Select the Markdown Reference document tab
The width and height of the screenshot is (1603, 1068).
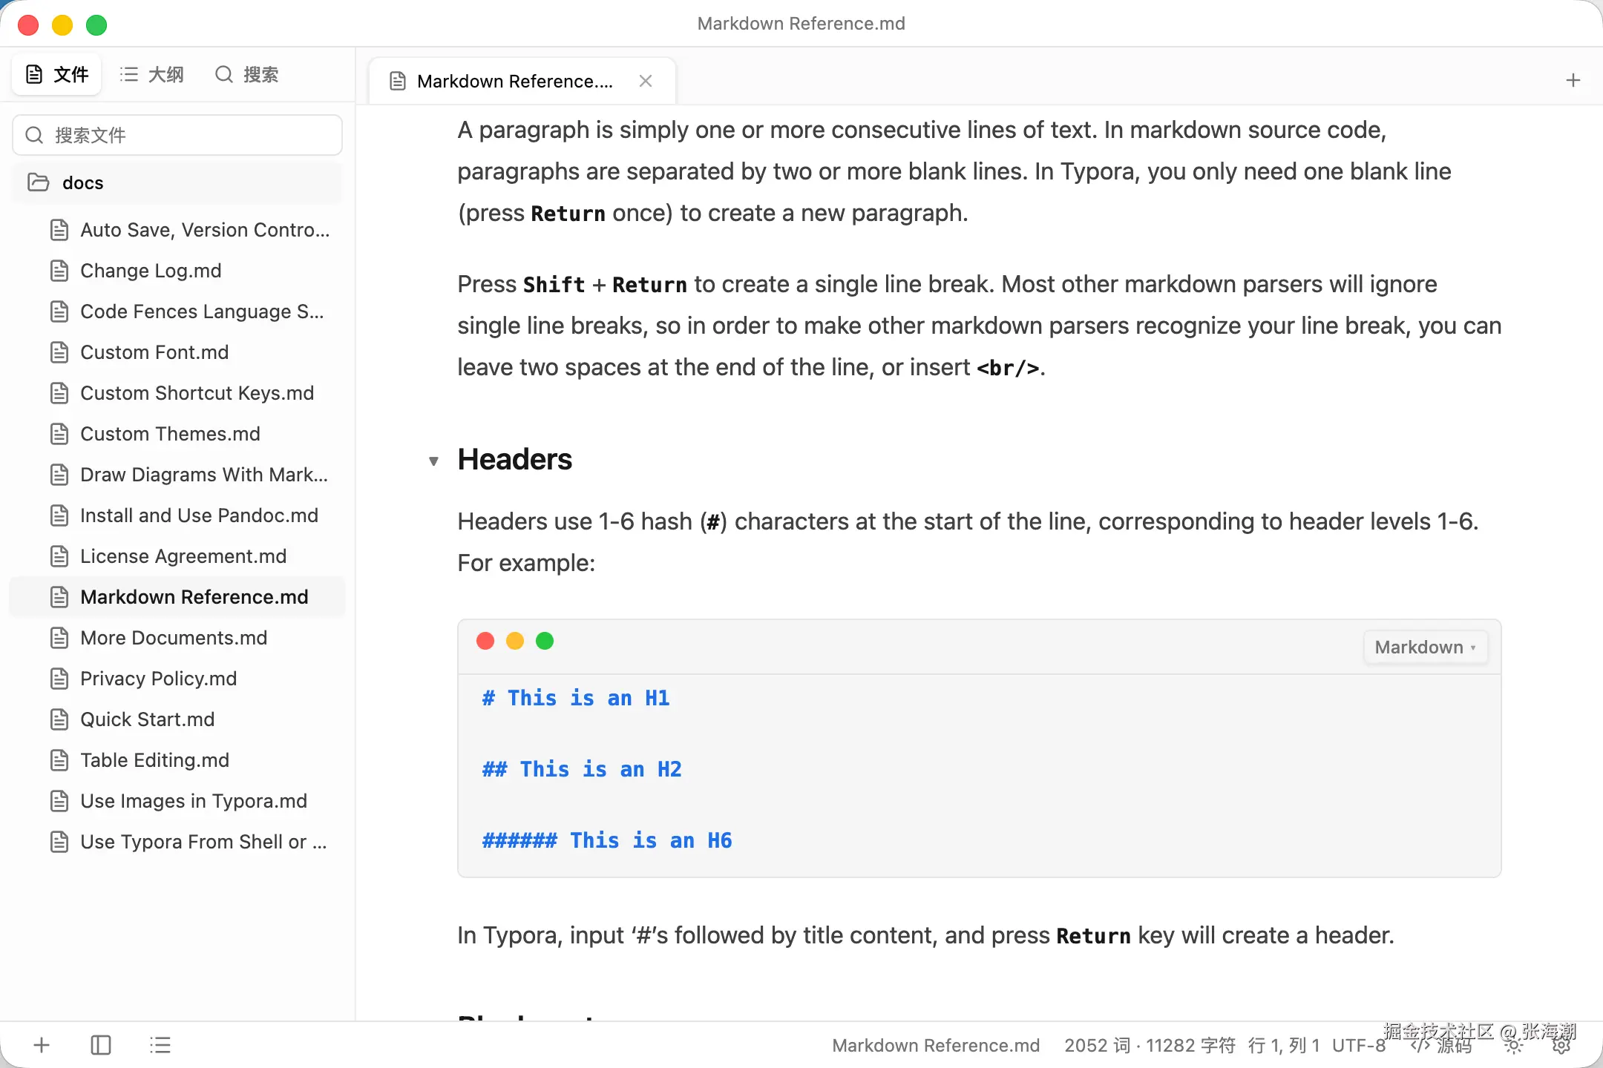(x=522, y=81)
